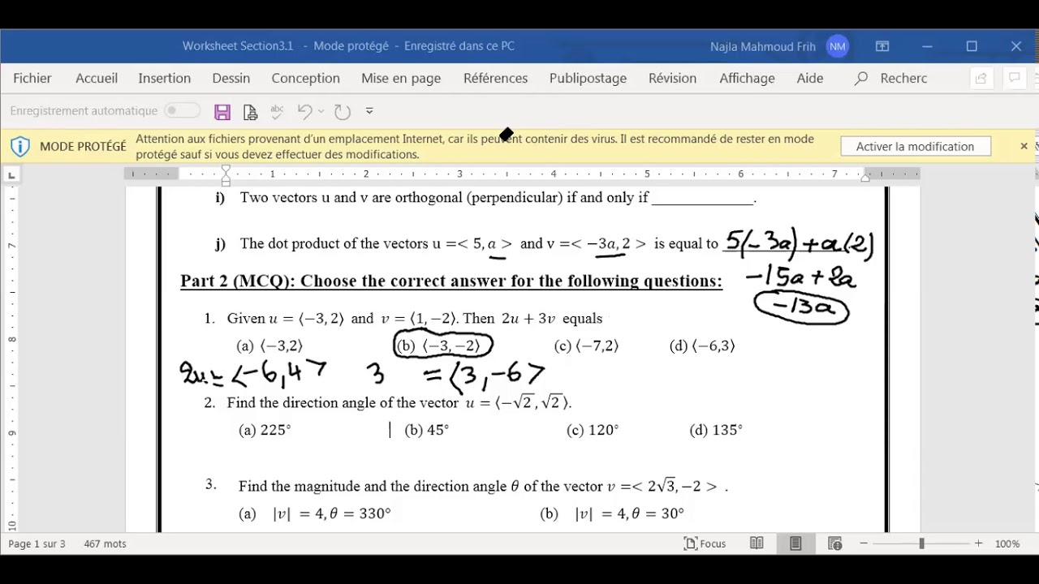Click the Save icon in quick access toolbar
Viewport: 1039px width, 584px height.
click(222, 112)
